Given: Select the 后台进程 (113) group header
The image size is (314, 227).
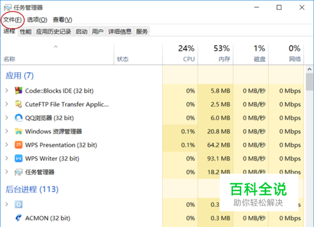Looking at the screenshot, I should [32, 189].
